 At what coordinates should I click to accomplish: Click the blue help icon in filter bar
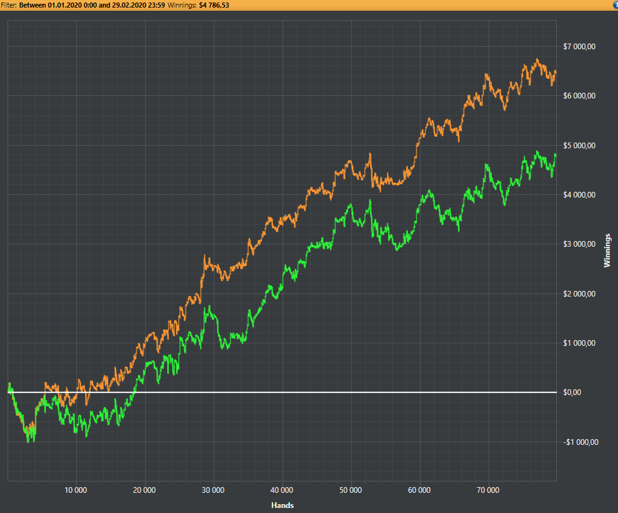click(615, 4)
